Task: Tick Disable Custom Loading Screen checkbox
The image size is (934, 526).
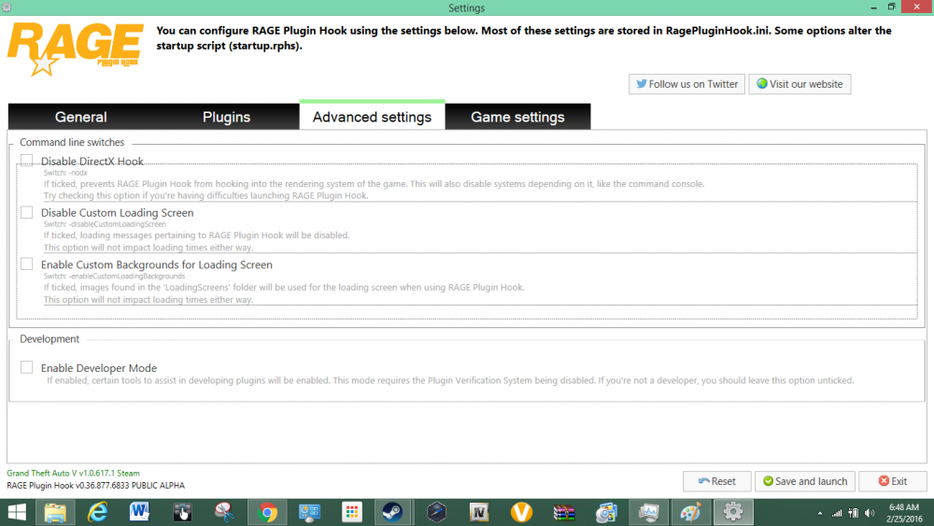Action: [26, 212]
